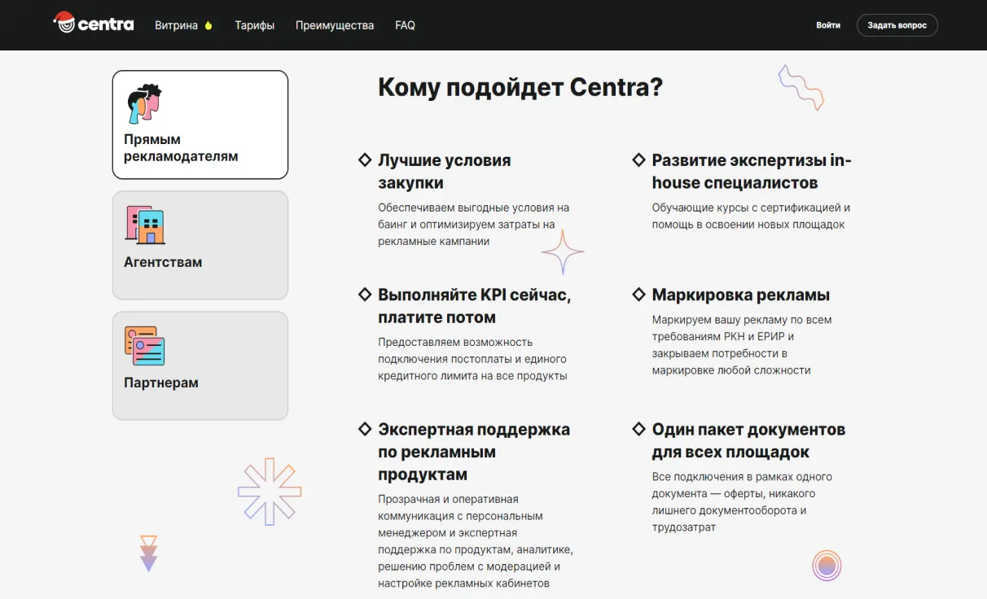This screenshot has width=987, height=599.
Task: Click the Один пакет документов для всех площадок heading
Action: coord(748,440)
